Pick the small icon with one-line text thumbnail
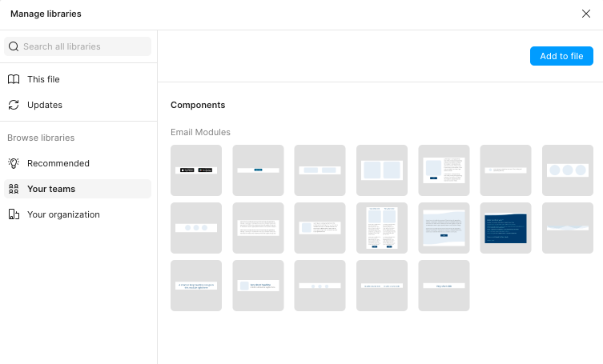The height and width of the screenshot is (364, 603). [x=506, y=170]
